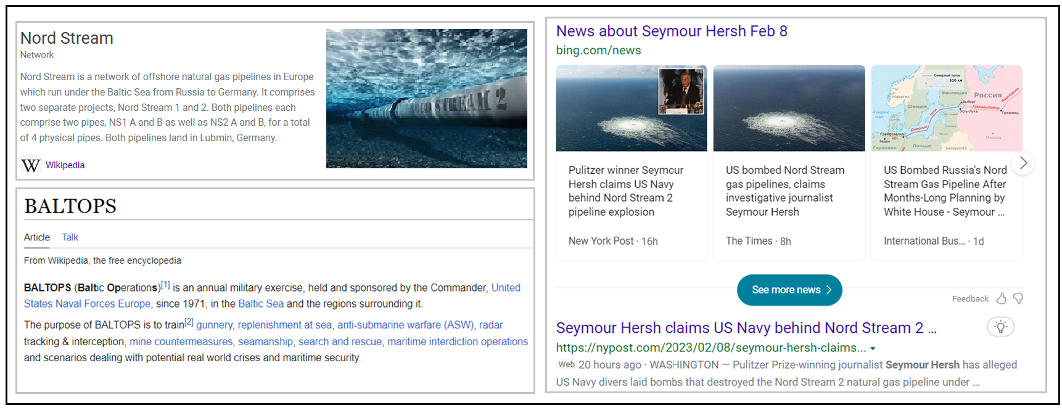The image size is (1062, 413).
Task: Open the pipeline map news card image
Action: pyautogui.click(x=947, y=108)
